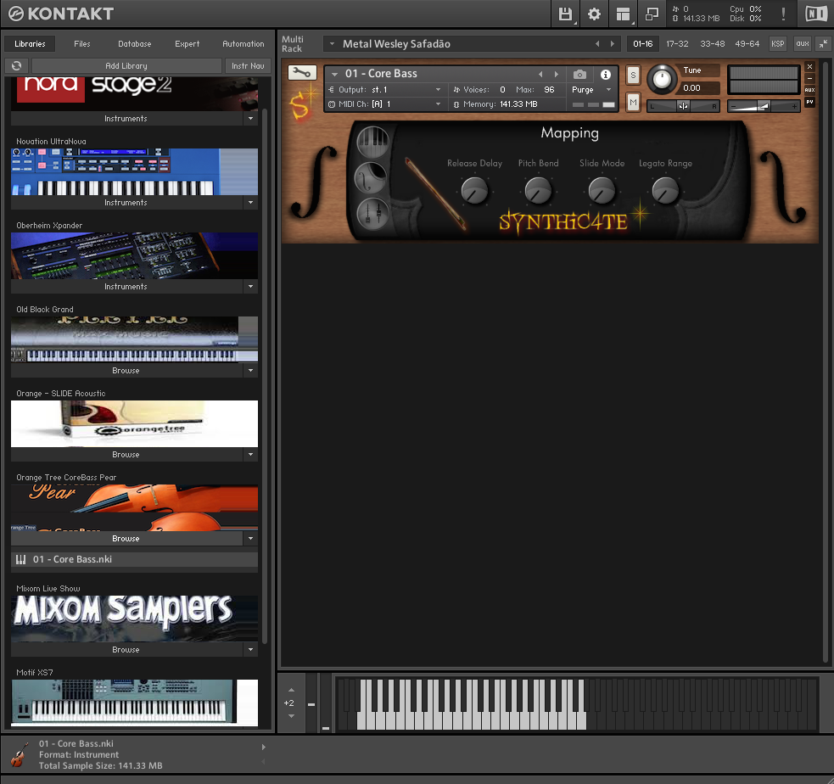Open the camera snapshot view
The width and height of the screenshot is (834, 784).
[579, 75]
